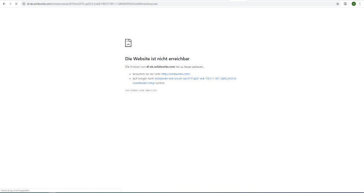Go back to the previous page
Viewport: 364px width, 193px height.
[x=4, y=4]
